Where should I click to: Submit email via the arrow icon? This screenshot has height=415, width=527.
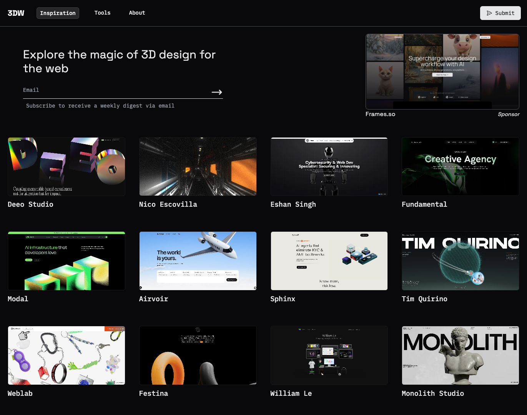point(216,92)
